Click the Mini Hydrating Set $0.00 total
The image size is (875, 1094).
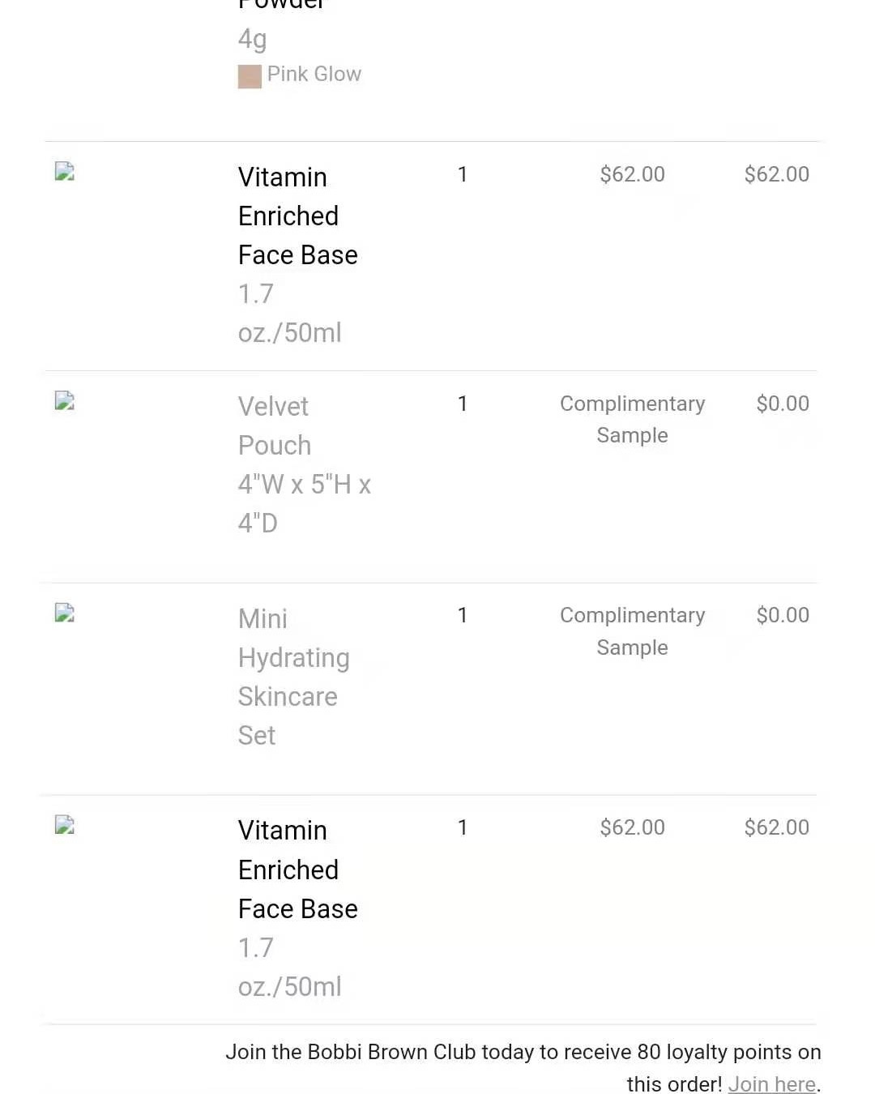pyautogui.click(x=783, y=615)
